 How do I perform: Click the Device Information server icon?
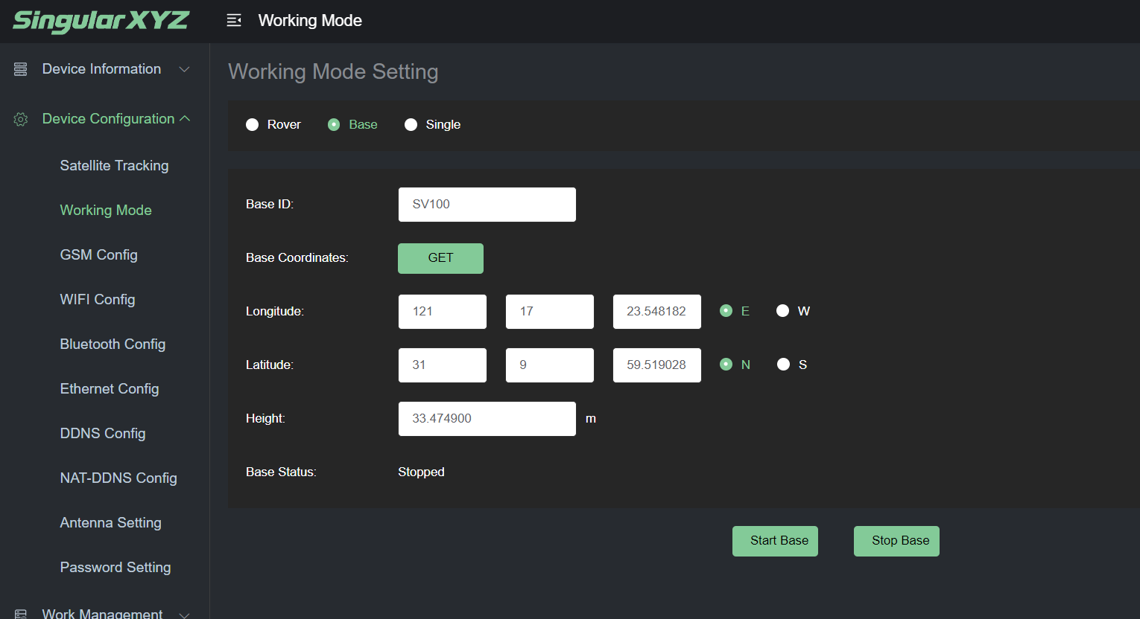coord(21,69)
